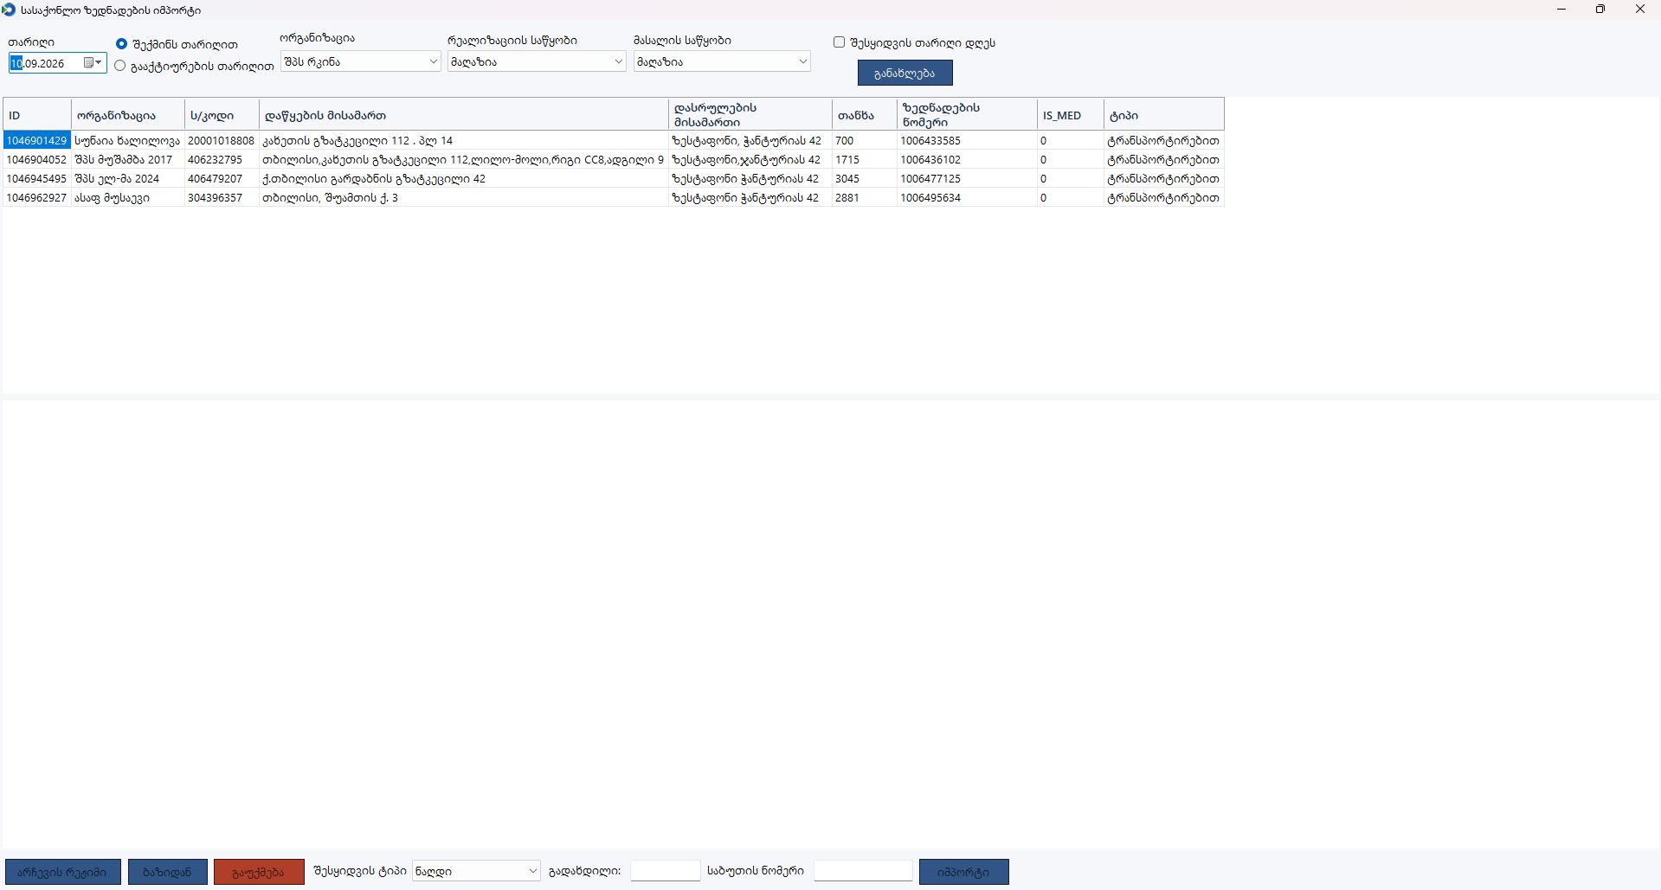Image resolution: width=1661 pixels, height=890 pixels.
Task: Select the შექმნის თარიღით radio button
Action: (121, 44)
